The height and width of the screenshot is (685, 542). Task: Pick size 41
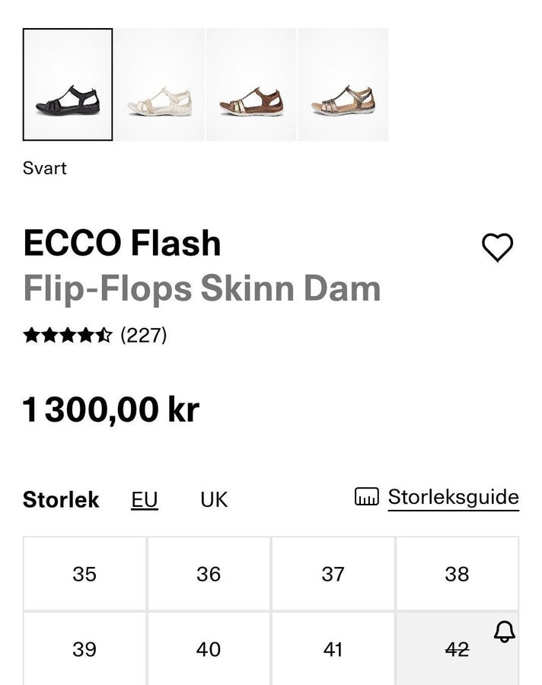pyautogui.click(x=333, y=648)
